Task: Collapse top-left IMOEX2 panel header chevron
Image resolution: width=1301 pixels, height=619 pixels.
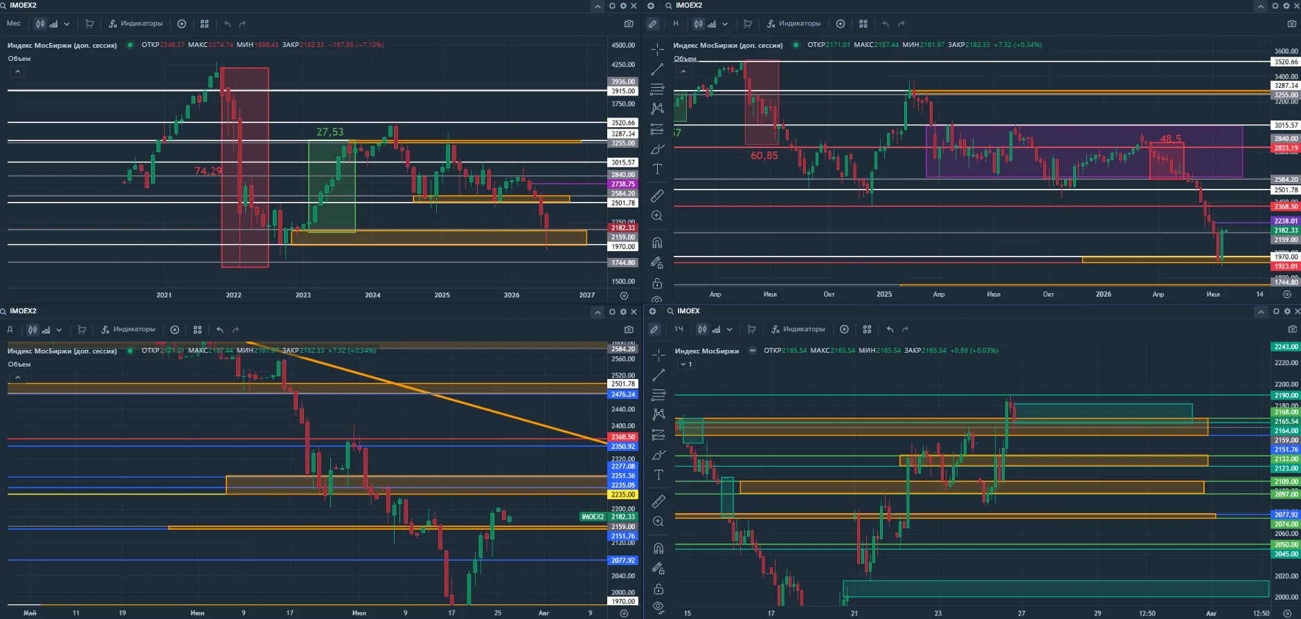Action: click(x=598, y=6)
